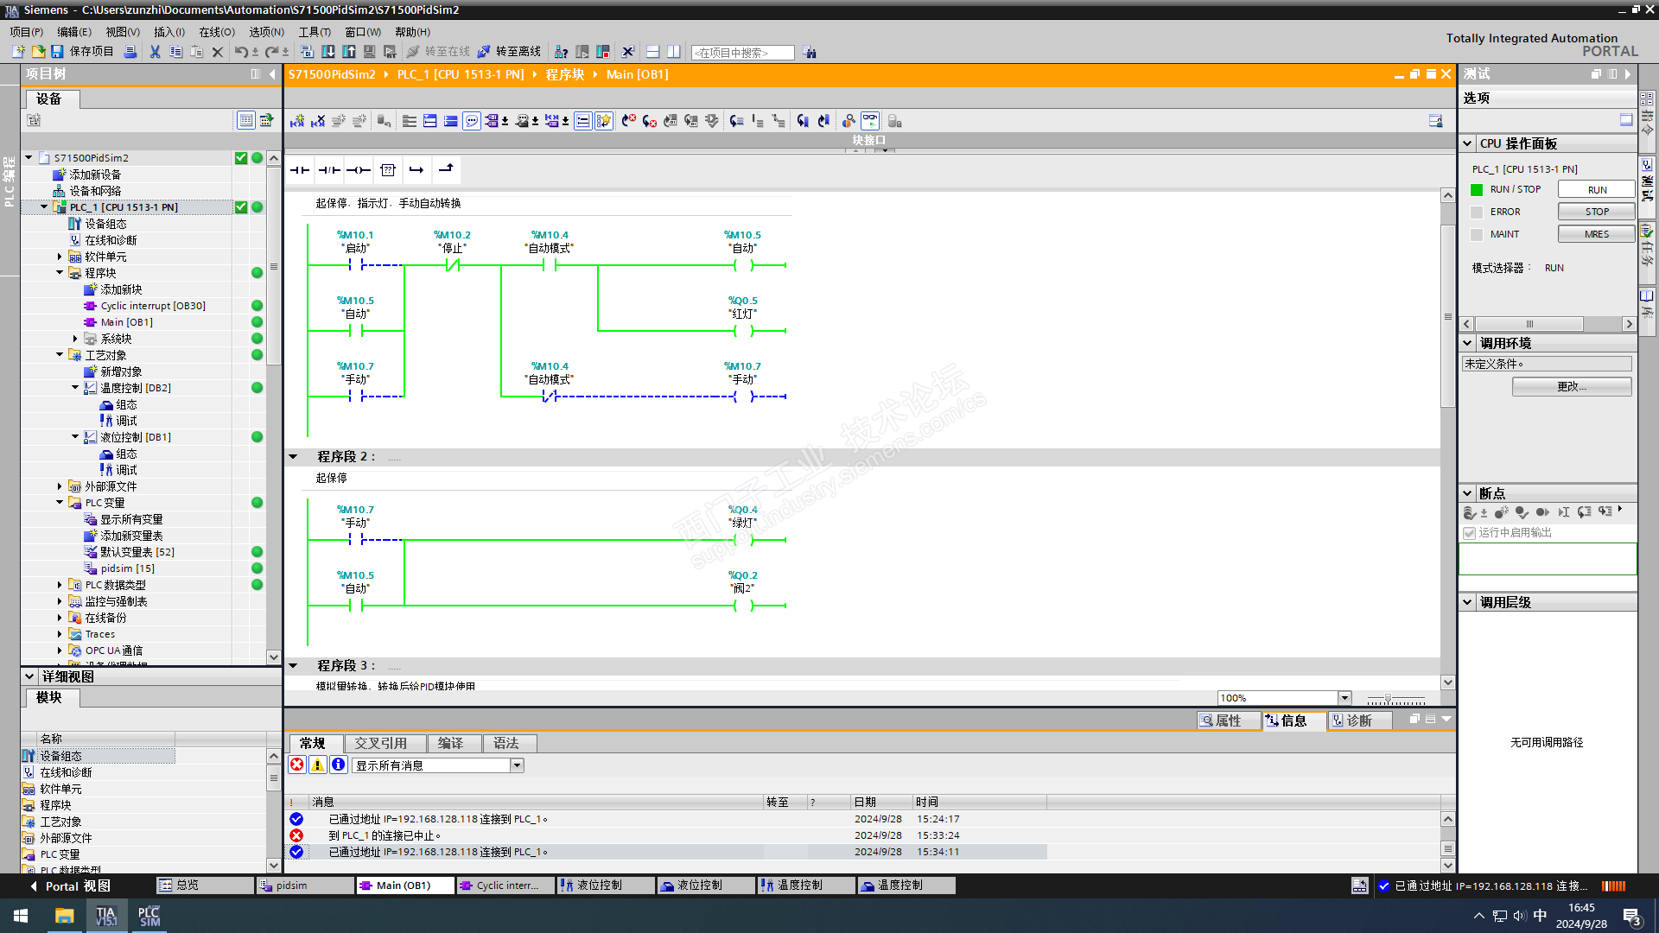Insert a normally closed contact

[329, 170]
